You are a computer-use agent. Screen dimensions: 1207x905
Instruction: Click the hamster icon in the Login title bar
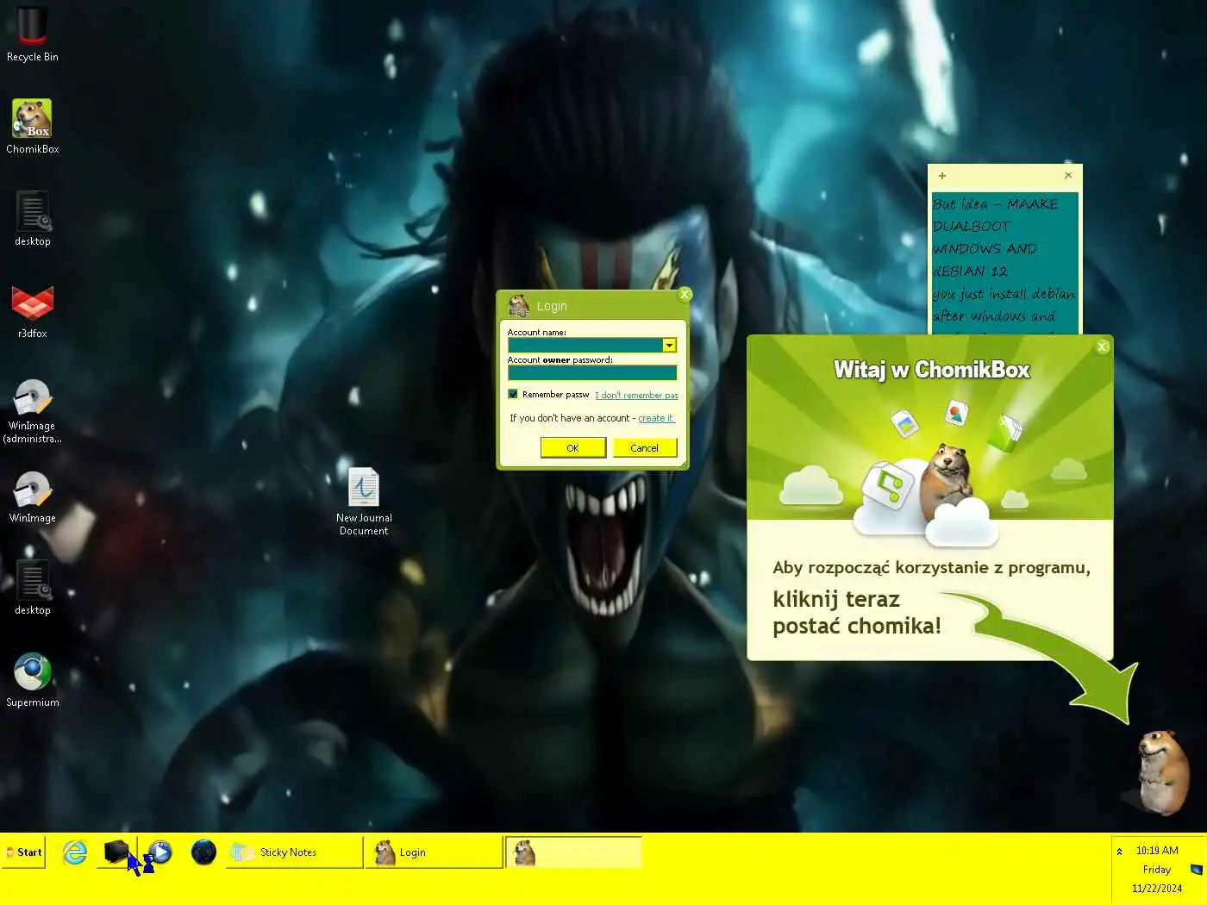point(519,306)
